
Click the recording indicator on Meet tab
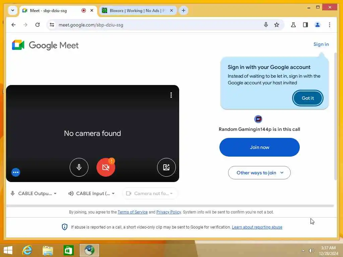click(83, 10)
